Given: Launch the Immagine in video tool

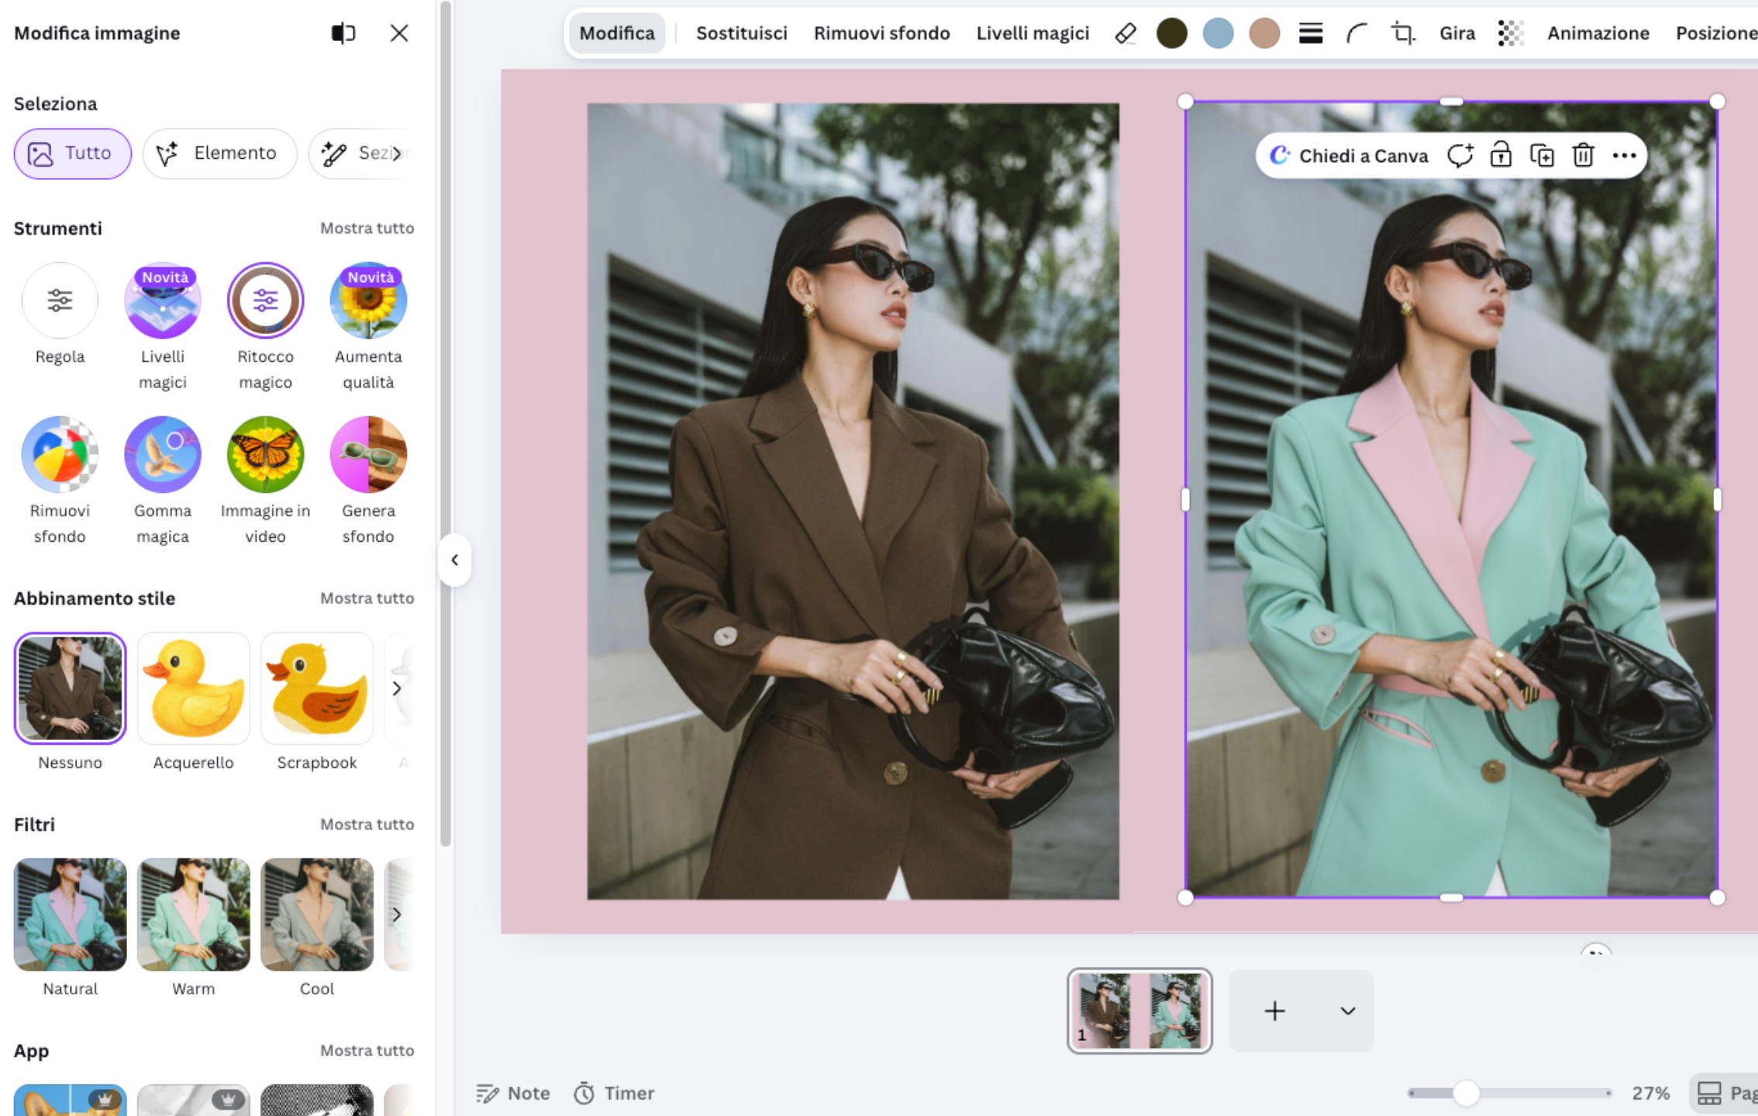Looking at the screenshot, I should [x=265, y=455].
